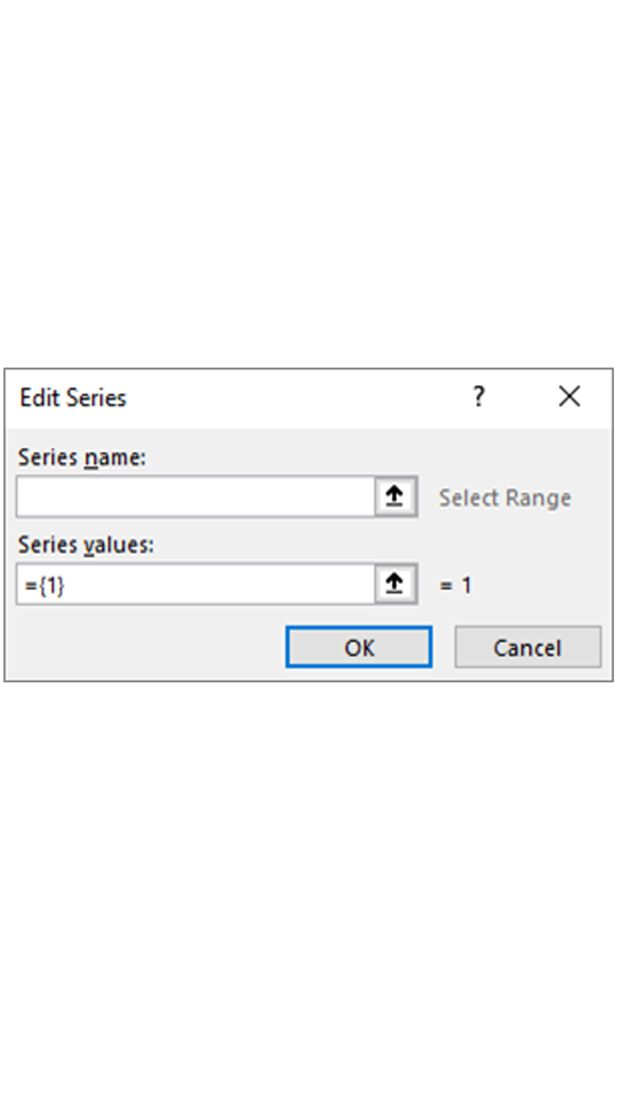Image resolution: width=617 pixels, height=1097 pixels.
Task: Click the word "Range" in the hint
Action: pos(538,498)
